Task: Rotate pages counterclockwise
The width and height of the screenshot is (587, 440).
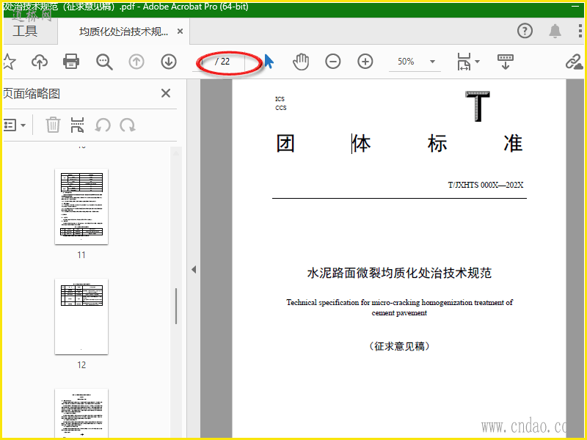Action: click(103, 125)
